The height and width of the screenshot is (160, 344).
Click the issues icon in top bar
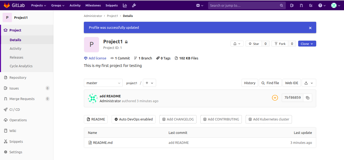point(292,5)
